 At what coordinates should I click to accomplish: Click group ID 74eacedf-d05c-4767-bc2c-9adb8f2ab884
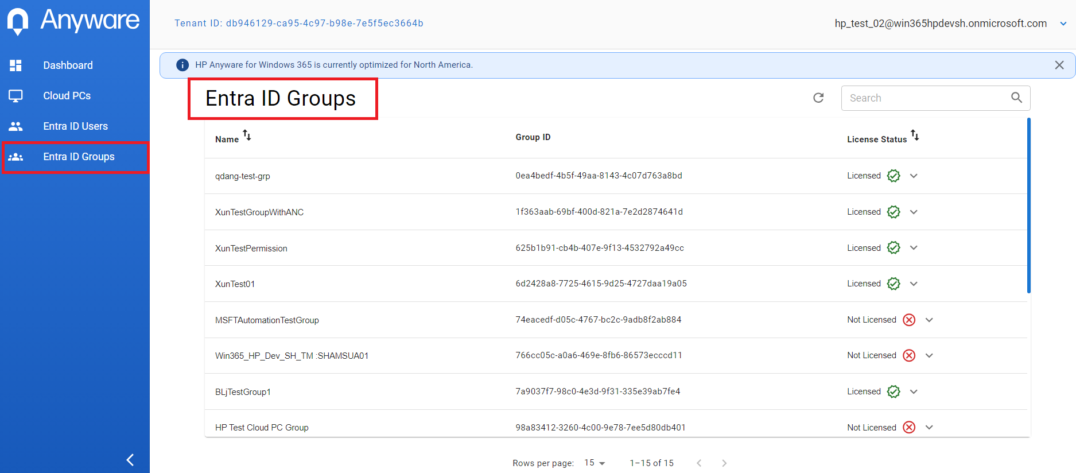click(599, 320)
